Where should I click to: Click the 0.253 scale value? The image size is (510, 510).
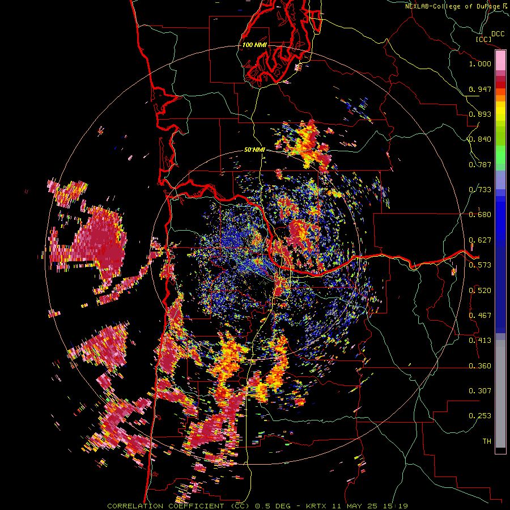pyautogui.click(x=480, y=416)
